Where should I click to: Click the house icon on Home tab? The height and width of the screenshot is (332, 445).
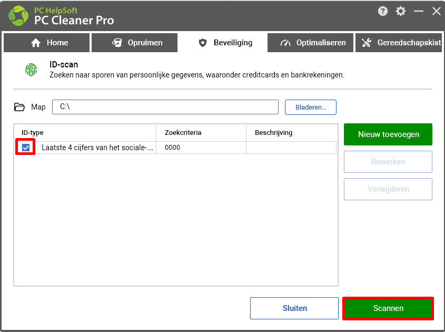[x=36, y=43]
